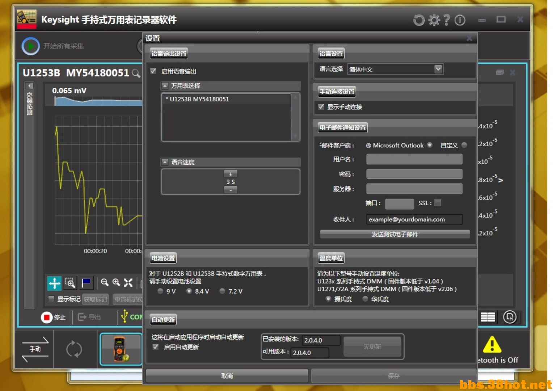553x391 pixels.
Task: Click magnifier icon next to U1253B MY54180051
Action: [136, 73]
